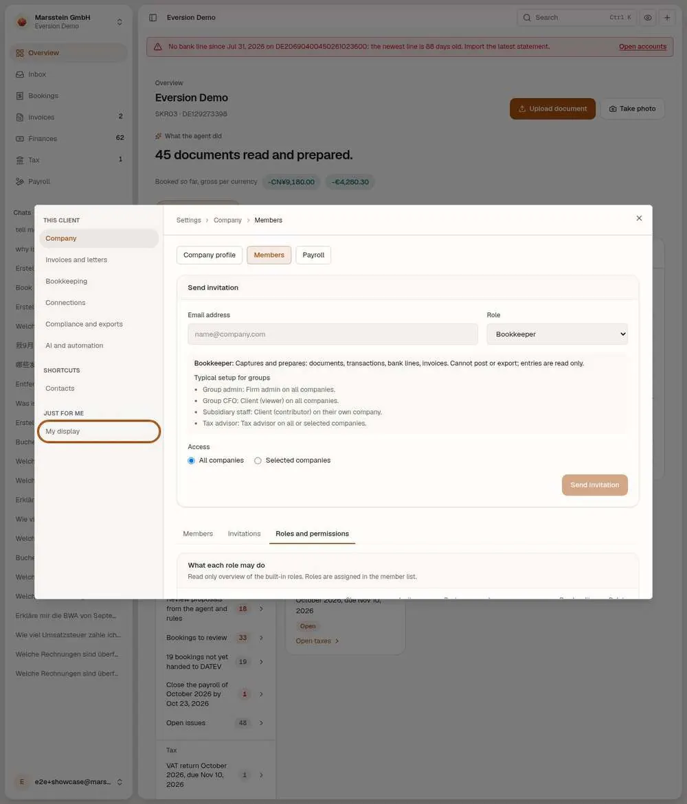
Task: Click the Inbox tray icon
Action: tap(20, 74)
